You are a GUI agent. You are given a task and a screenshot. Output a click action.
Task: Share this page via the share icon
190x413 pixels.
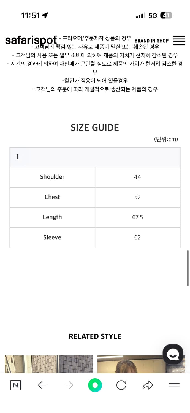(148, 385)
